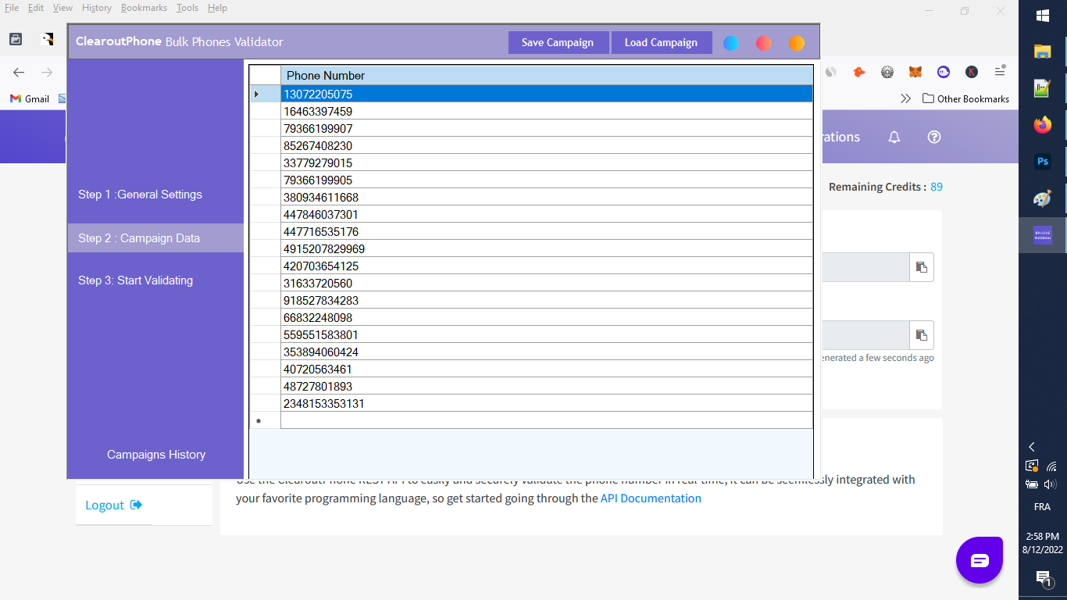The image size is (1067, 600).
Task: Select phone number 85267408230
Action: (547, 145)
